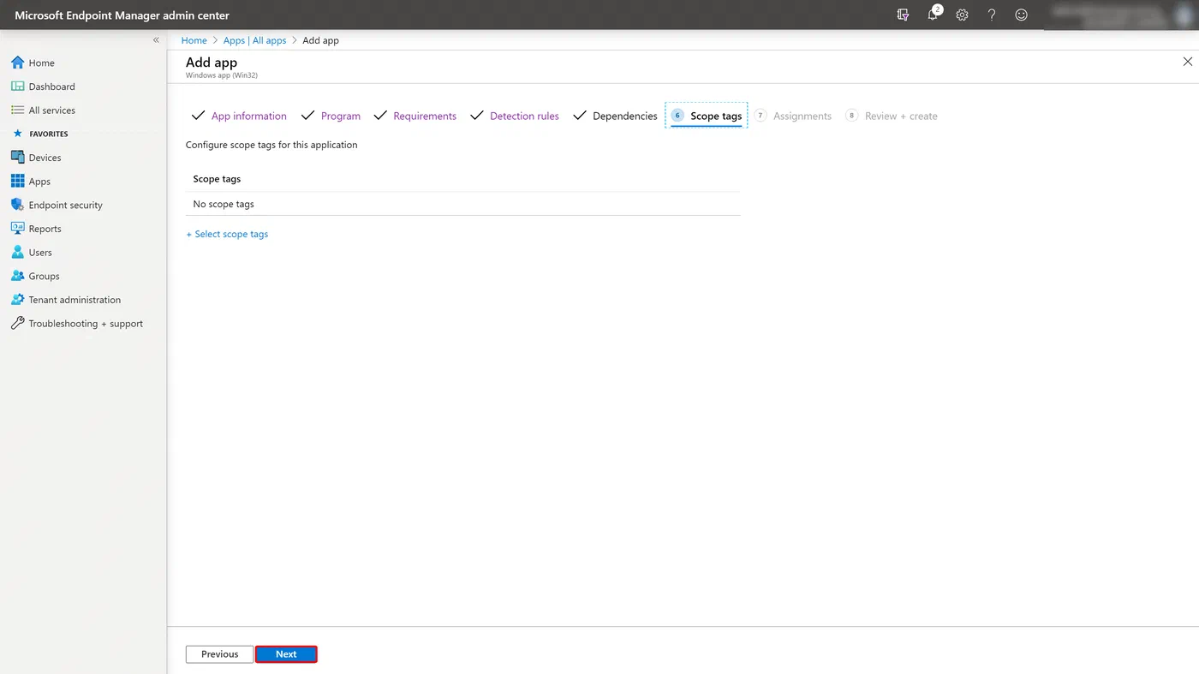The width and height of the screenshot is (1199, 674).
Task: Select the Review + create step
Action: tap(892, 116)
